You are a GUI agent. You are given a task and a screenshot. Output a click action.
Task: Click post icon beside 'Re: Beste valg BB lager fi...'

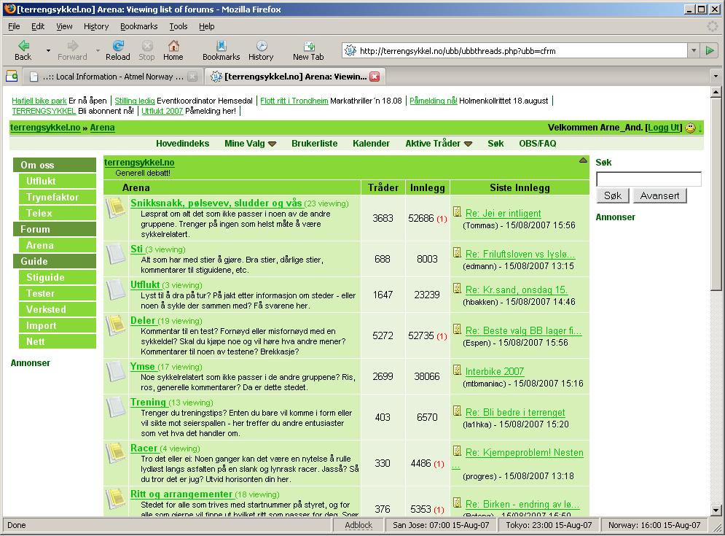click(x=458, y=330)
